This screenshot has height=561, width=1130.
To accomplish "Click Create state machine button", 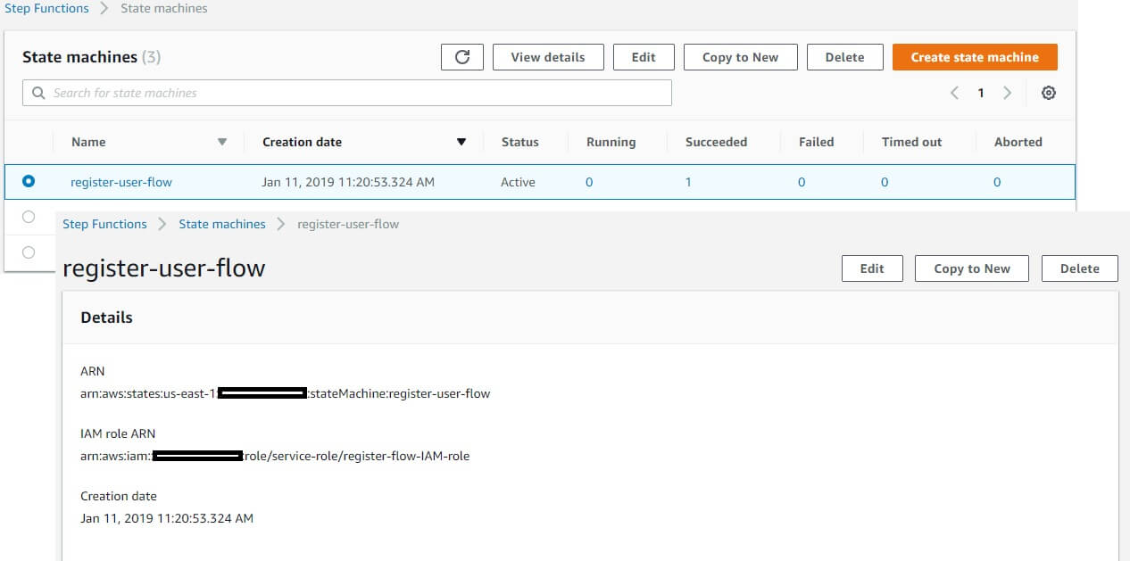I will [x=975, y=57].
